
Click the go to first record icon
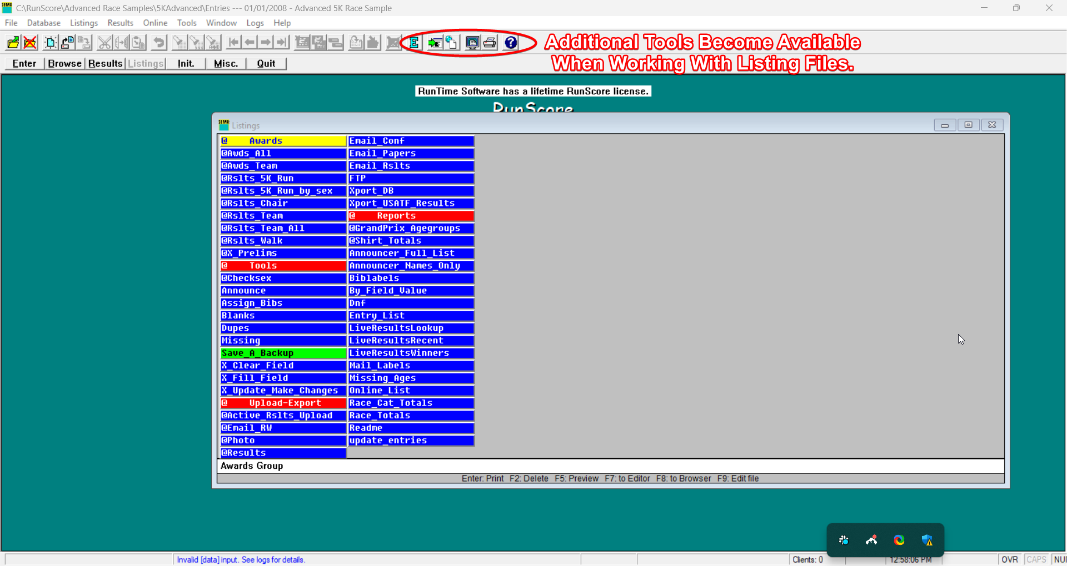[233, 42]
